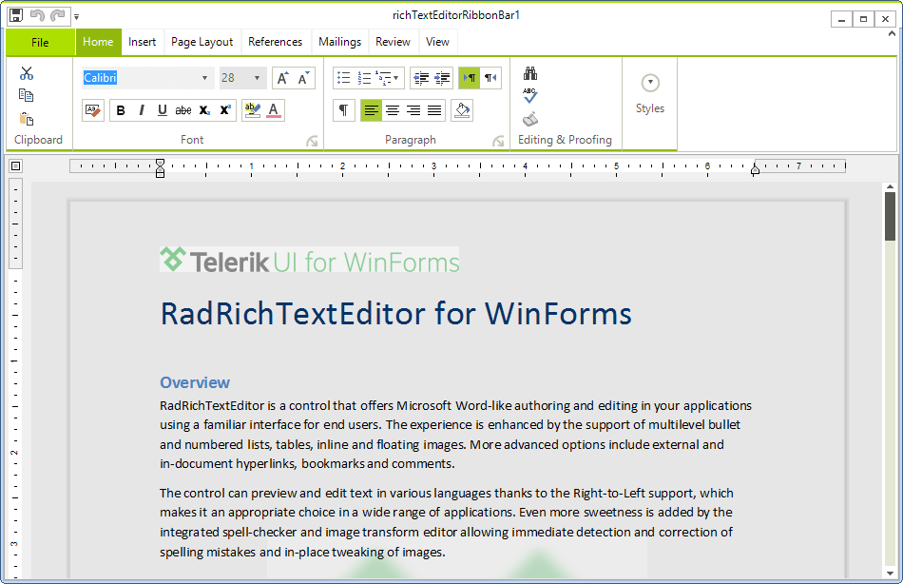Click the paragraph shading paint bucket

click(x=462, y=110)
